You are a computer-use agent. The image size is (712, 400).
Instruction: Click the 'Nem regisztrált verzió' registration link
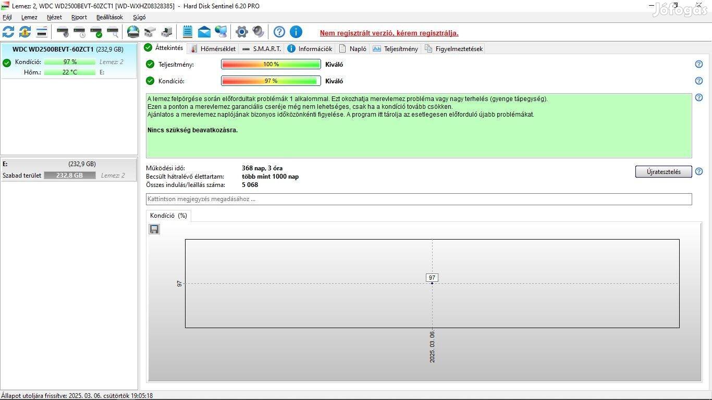pos(389,33)
